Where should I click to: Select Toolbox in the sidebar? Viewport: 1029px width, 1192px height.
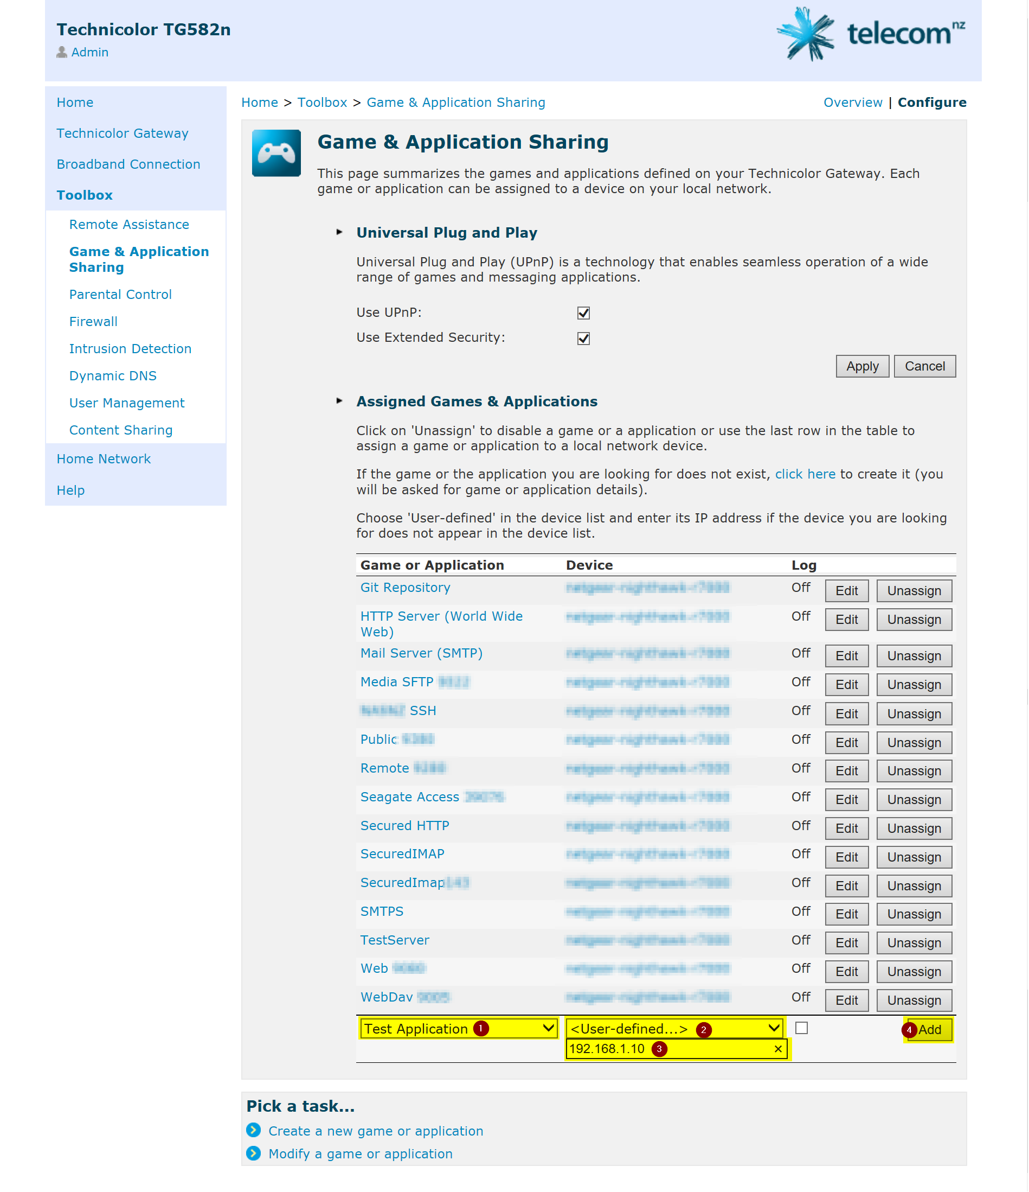point(85,196)
